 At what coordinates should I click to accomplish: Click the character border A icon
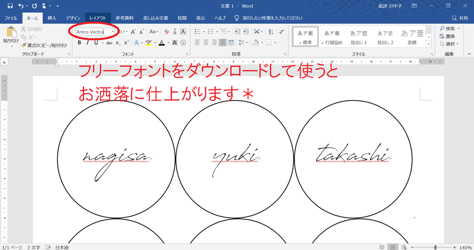pos(183,32)
